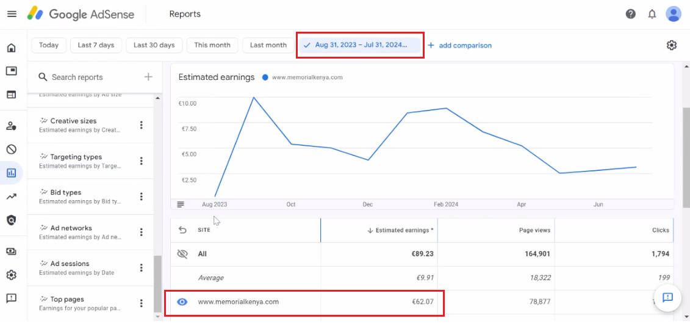
Task: Click the Google AdSense logo
Action: [x=81, y=14]
